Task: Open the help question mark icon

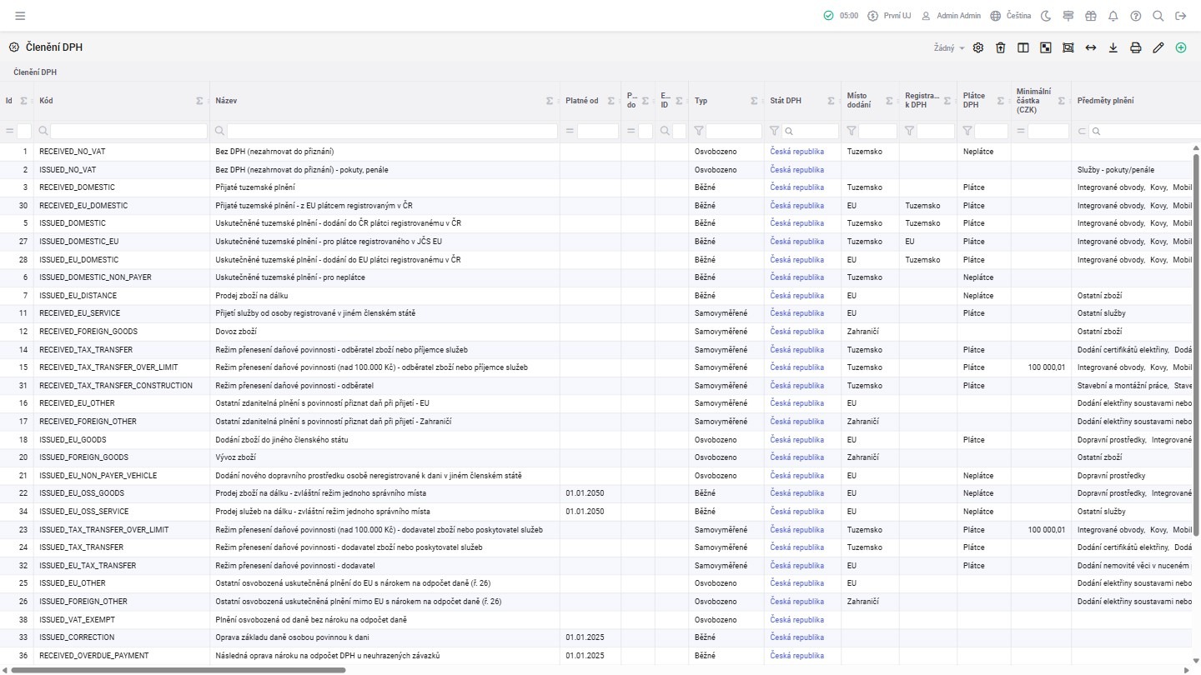Action: pos(1135,16)
